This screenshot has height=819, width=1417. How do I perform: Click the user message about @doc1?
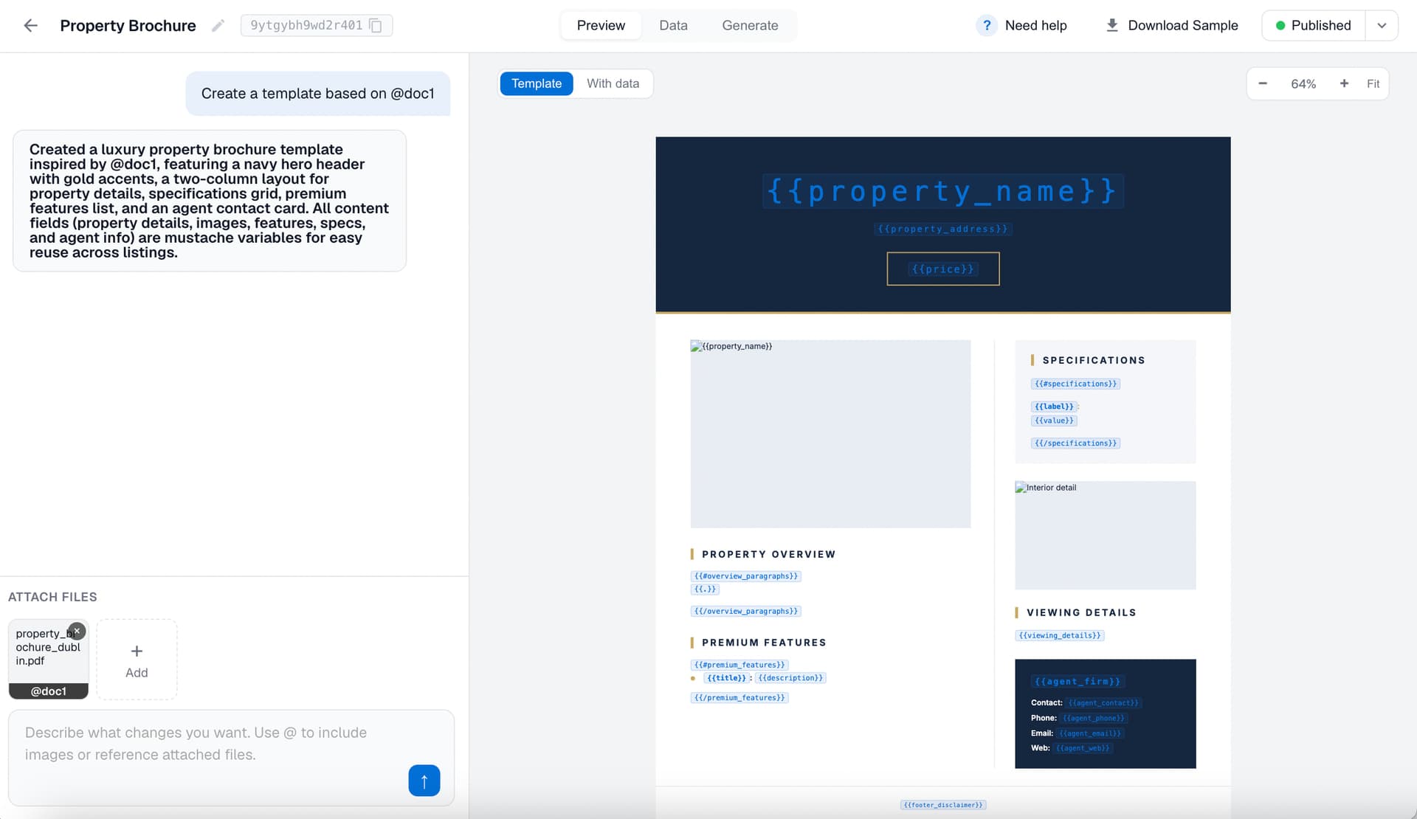tap(318, 94)
